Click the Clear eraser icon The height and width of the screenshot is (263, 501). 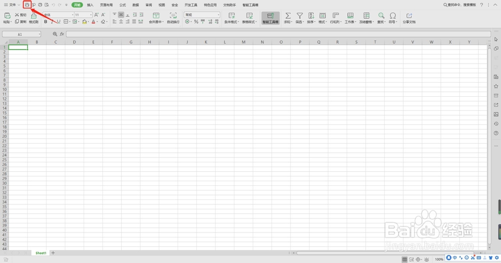(x=103, y=22)
